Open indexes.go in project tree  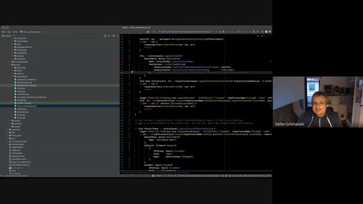pyautogui.click(x=21, y=109)
